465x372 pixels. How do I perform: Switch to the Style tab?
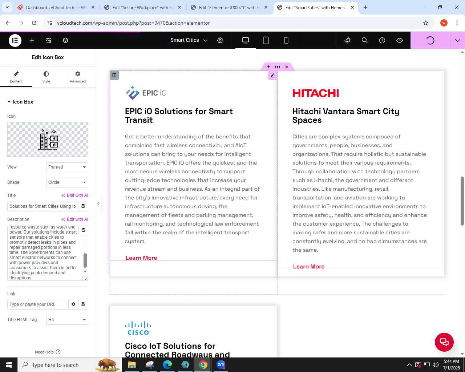click(x=46, y=77)
